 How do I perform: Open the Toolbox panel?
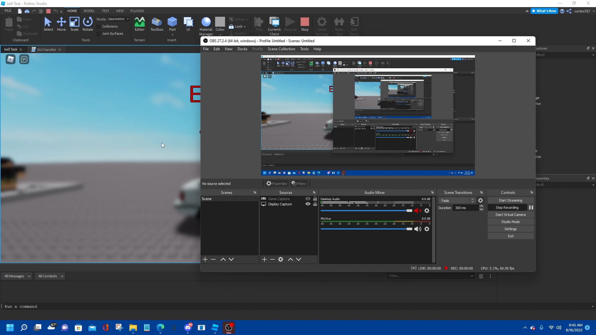point(157,24)
